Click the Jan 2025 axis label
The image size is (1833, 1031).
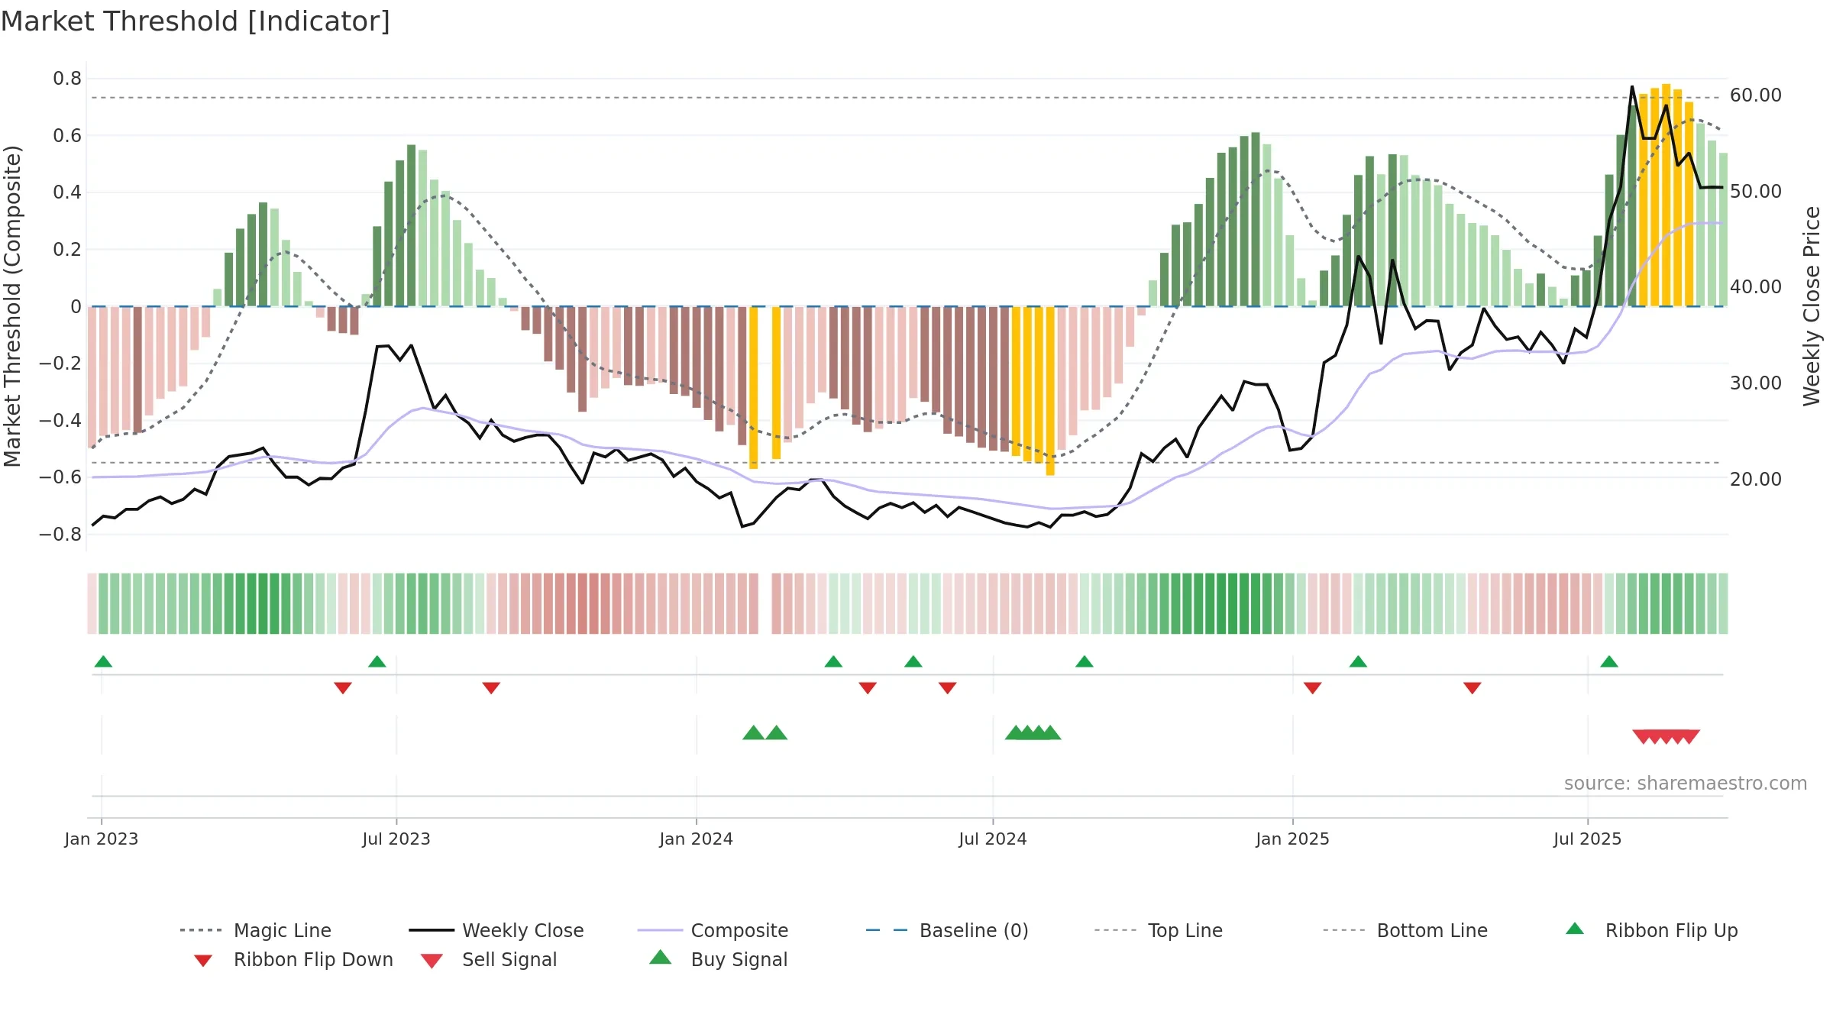[x=1293, y=839]
